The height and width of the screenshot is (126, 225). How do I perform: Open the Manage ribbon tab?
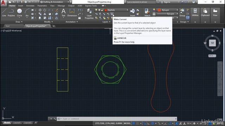61,6
